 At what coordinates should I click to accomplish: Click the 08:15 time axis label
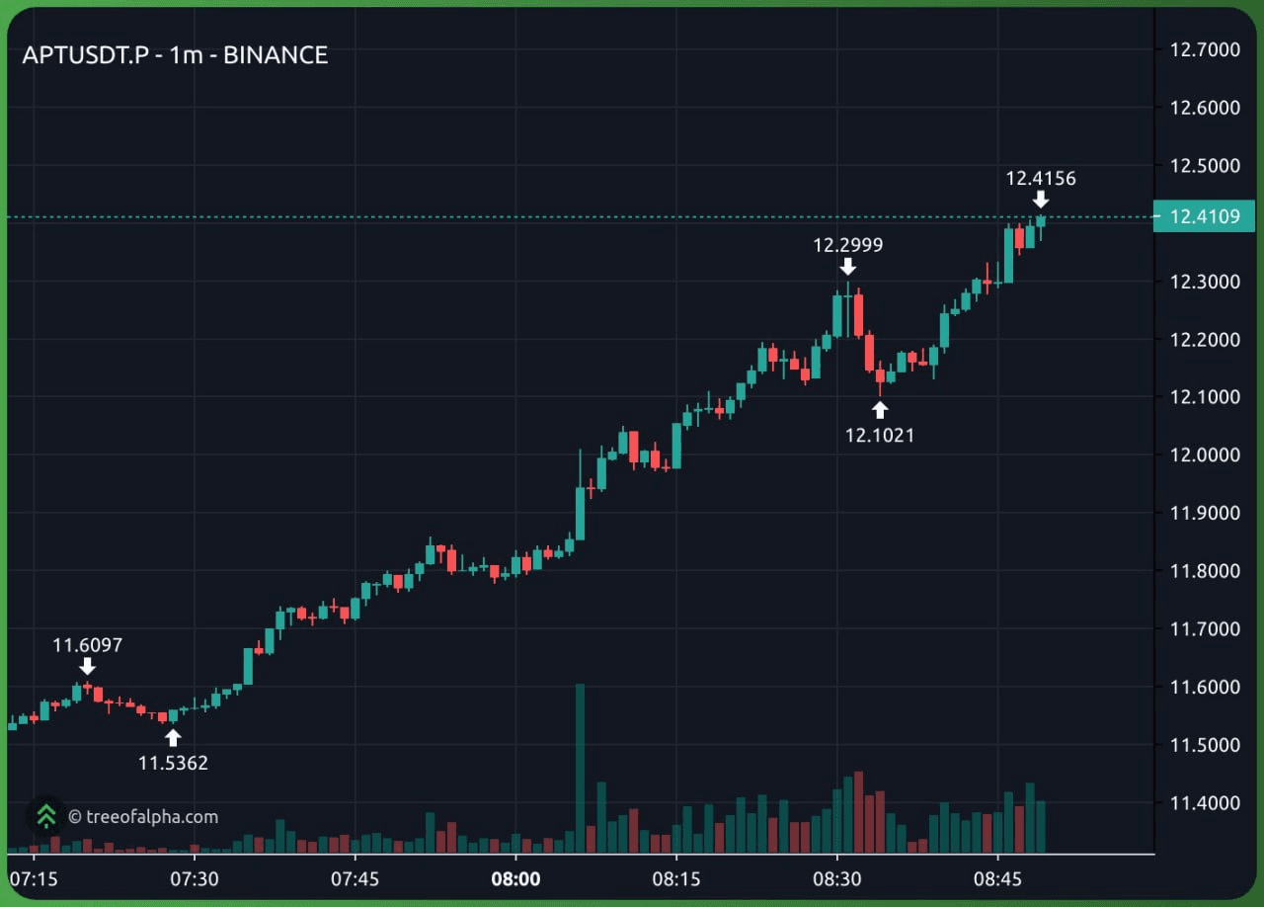pos(676,878)
